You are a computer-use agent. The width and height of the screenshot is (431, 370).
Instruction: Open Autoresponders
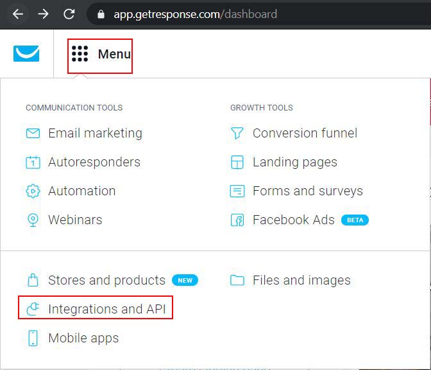point(94,162)
